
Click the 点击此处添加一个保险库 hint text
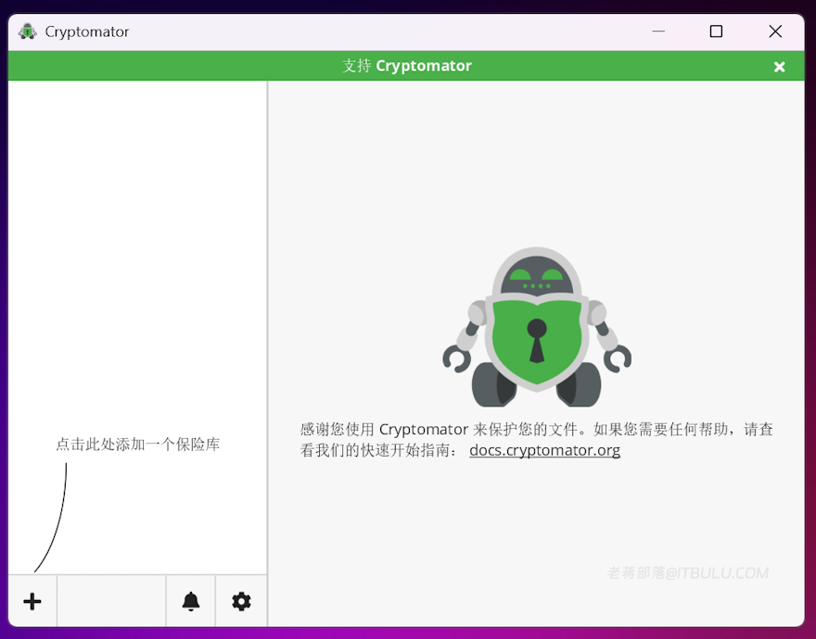pos(138,445)
